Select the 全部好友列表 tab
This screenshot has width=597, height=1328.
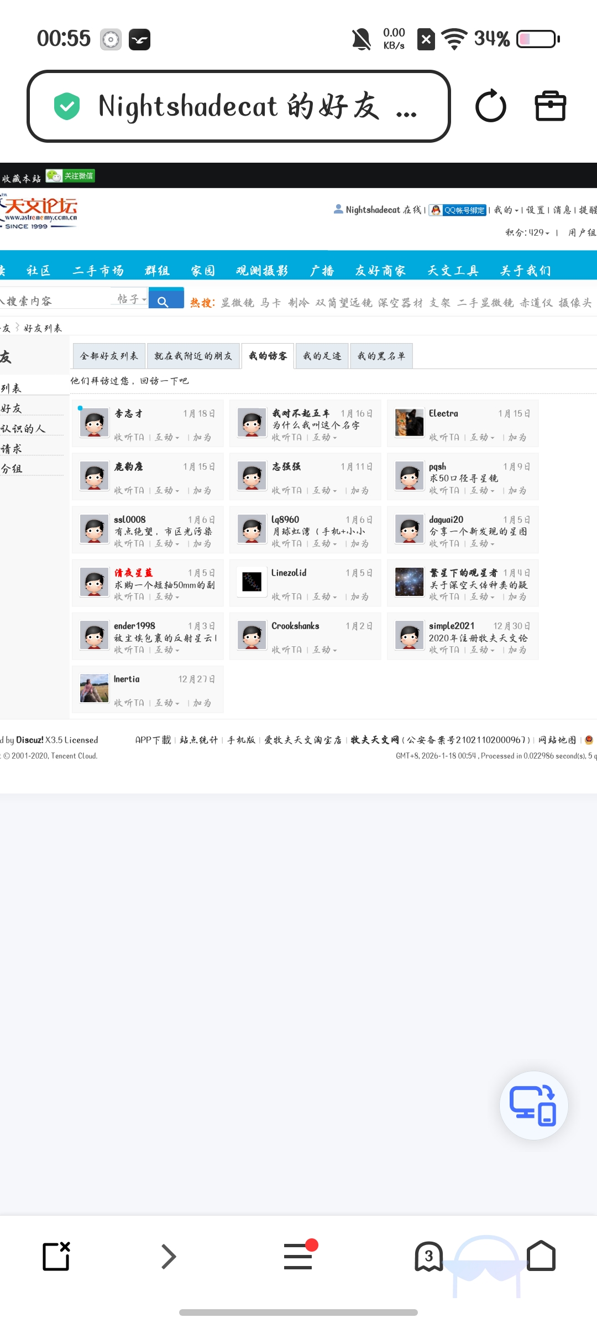[109, 356]
